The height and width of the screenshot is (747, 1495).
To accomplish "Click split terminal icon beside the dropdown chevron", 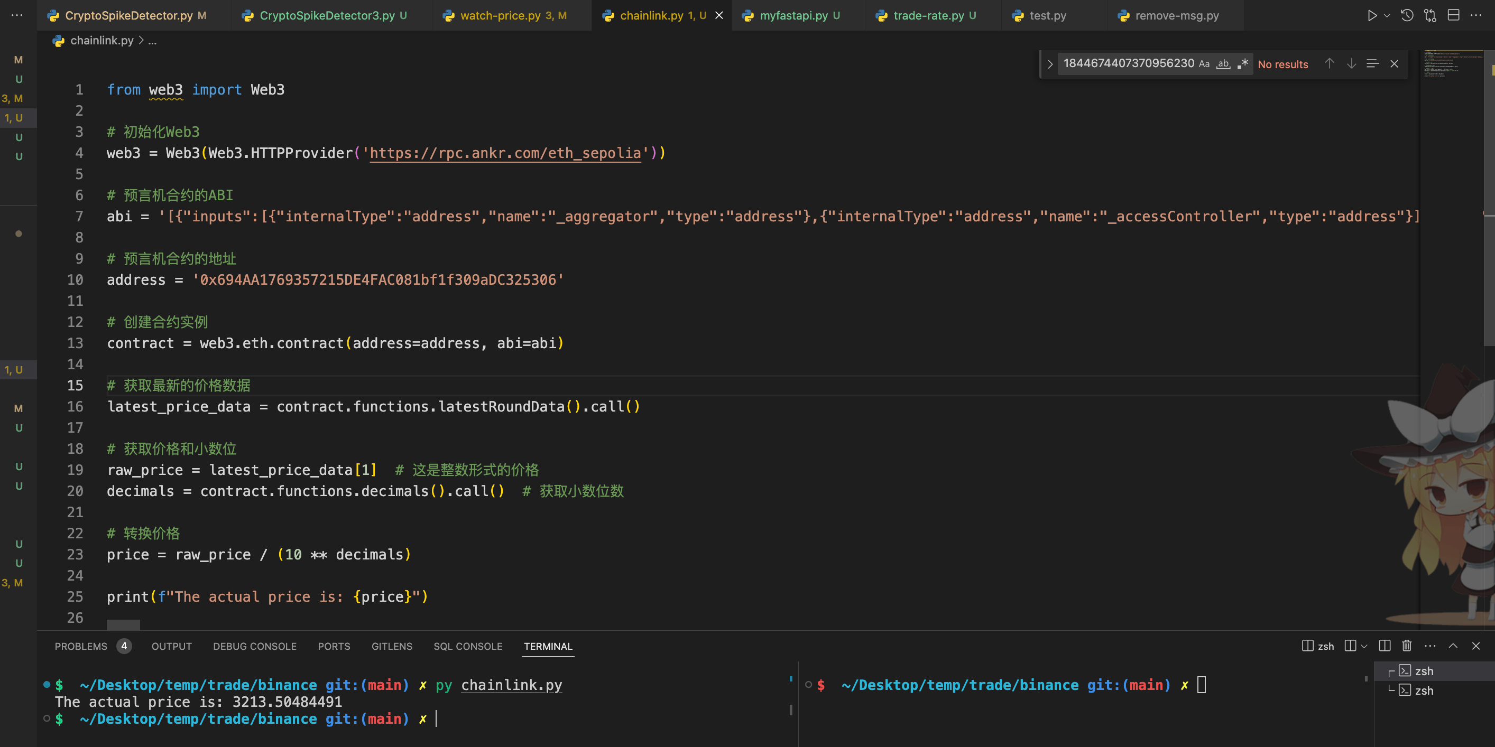I will (1350, 646).
